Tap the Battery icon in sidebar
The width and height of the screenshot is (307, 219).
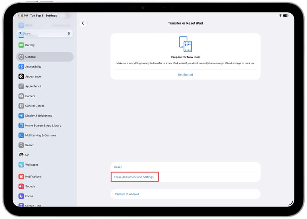tap(21, 45)
